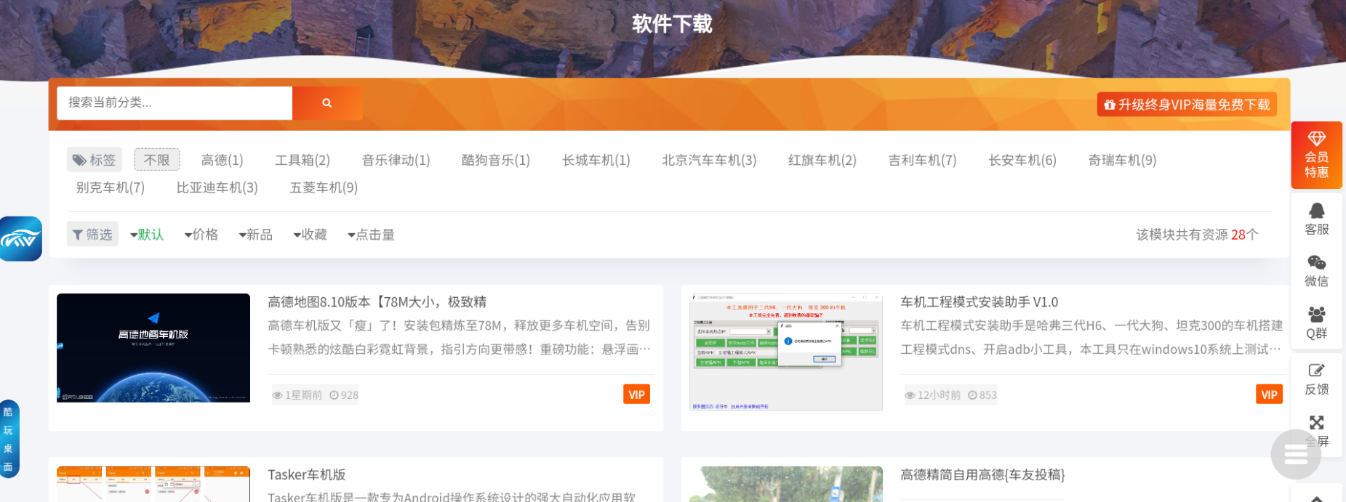Open title Tasker车机版
The height and width of the screenshot is (502, 1346).
[307, 474]
